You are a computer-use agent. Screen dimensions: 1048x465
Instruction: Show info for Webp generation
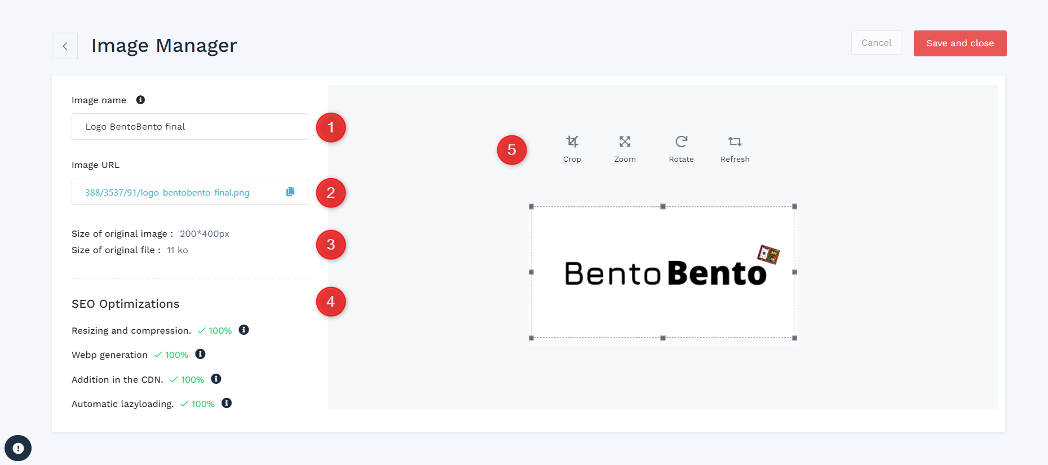tap(200, 354)
